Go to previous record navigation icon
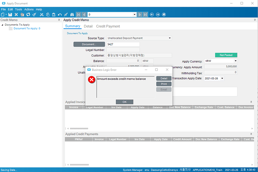 click(x=84, y=15)
